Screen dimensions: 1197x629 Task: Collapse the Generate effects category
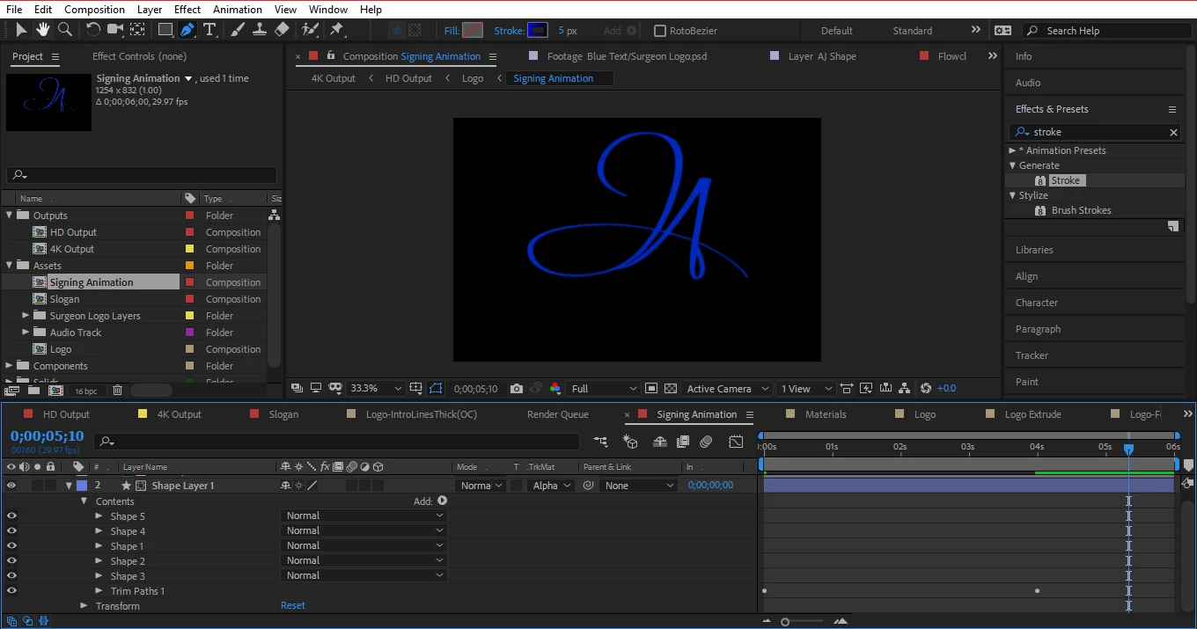coord(1012,165)
